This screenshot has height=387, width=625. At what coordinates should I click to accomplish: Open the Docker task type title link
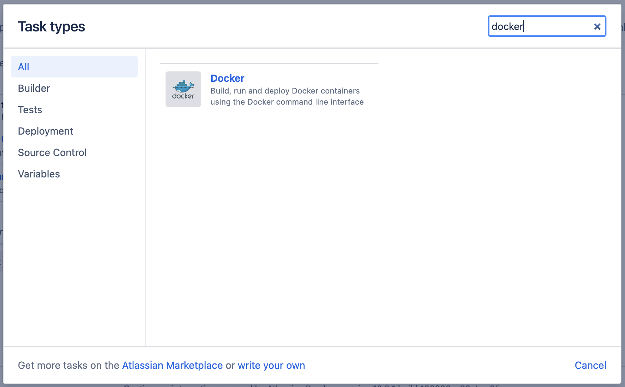click(x=227, y=78)
